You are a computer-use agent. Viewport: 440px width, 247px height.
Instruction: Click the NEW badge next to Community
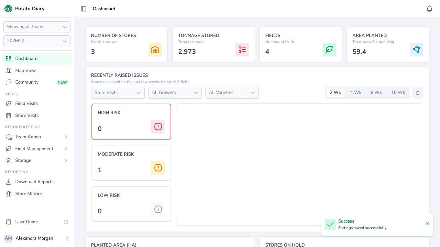[x=63, y=83]
